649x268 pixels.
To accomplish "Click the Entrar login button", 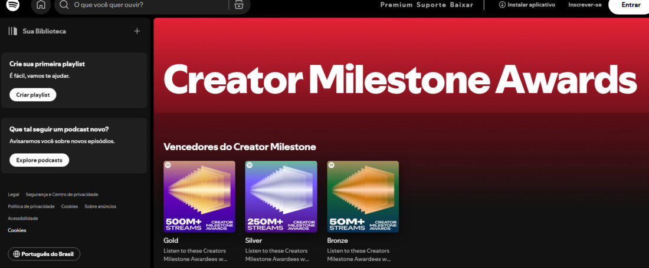I will tap(630, 5).
